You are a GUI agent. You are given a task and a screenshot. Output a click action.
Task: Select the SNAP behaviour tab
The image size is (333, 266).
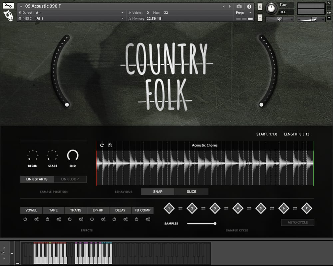point(158,192)
